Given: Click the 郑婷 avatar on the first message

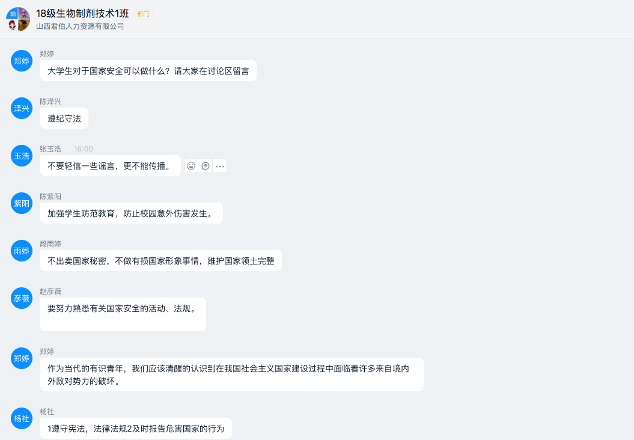Looking at the screenshot, I should click(x=22, y=61).
